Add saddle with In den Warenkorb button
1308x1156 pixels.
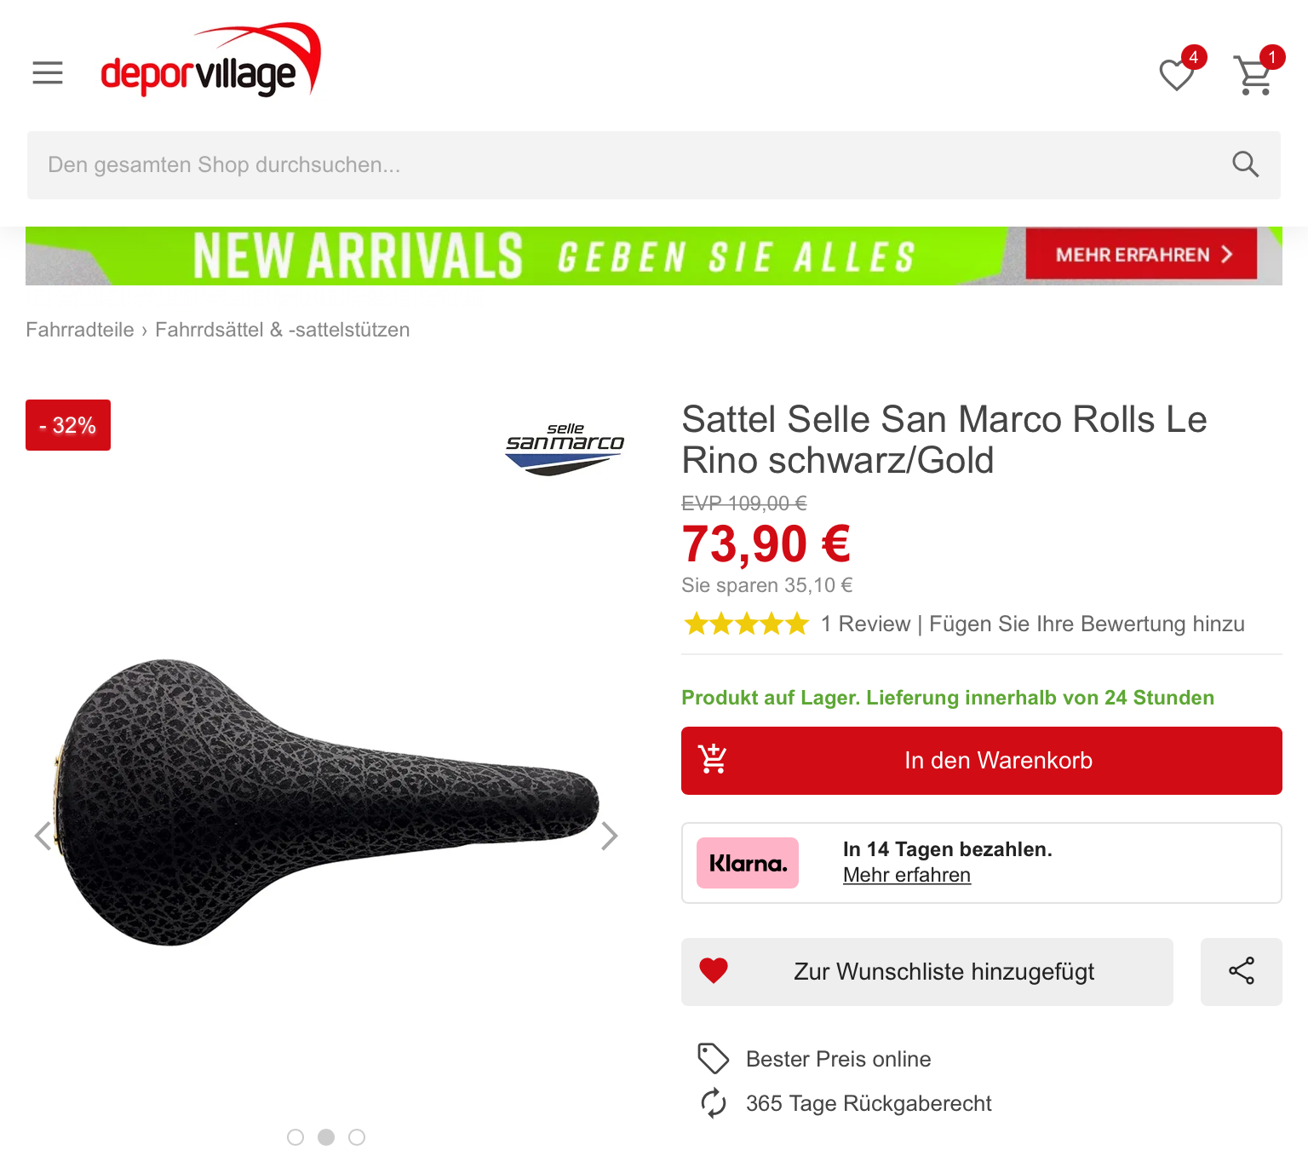coord(982,761)
